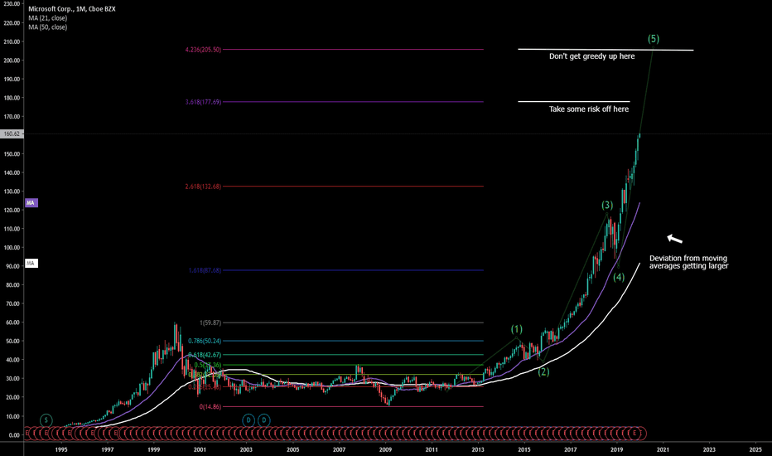Click the 2025 label on time axis
This screenshot has width=772, height=456.
tap(755, 449)
